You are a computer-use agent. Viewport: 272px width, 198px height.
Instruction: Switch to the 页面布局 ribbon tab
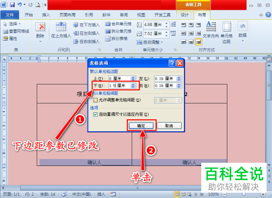click(x=67, y=15)
